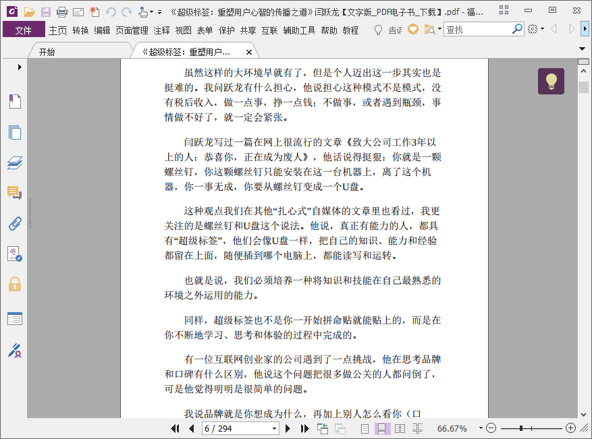Open the 视图 ribbon tab

tap(183, 30)
